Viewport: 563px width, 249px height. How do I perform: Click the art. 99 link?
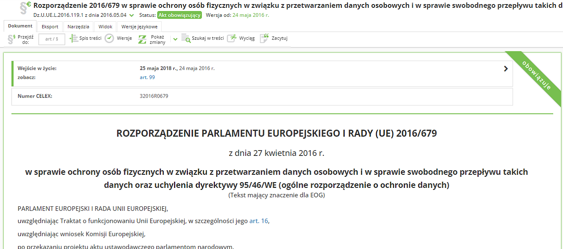[147, 77]
